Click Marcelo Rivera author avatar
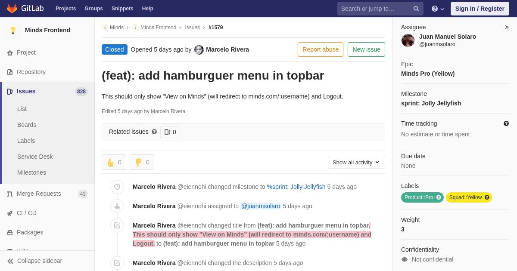Image resolution: width=517 pixels, height=271 pixels. [x=199, y=49]
